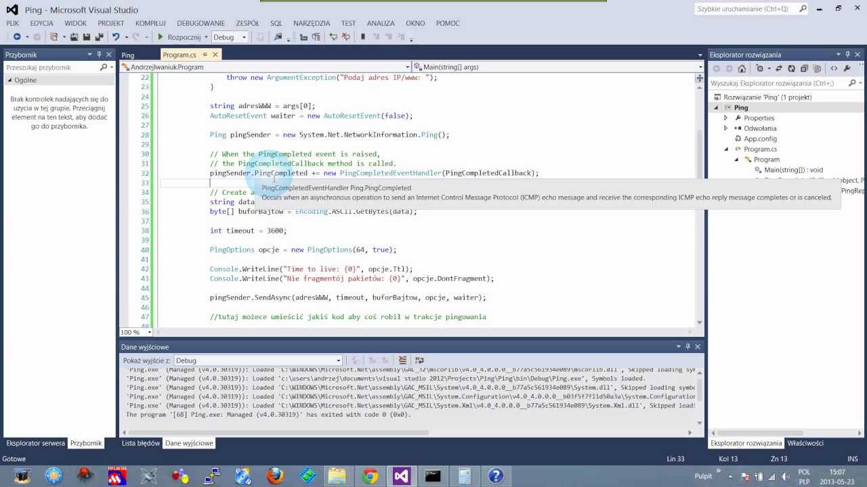The height and width of the screenshot is (487, 867).
Task: Open the PLIK menu
Action: point(13,23)
